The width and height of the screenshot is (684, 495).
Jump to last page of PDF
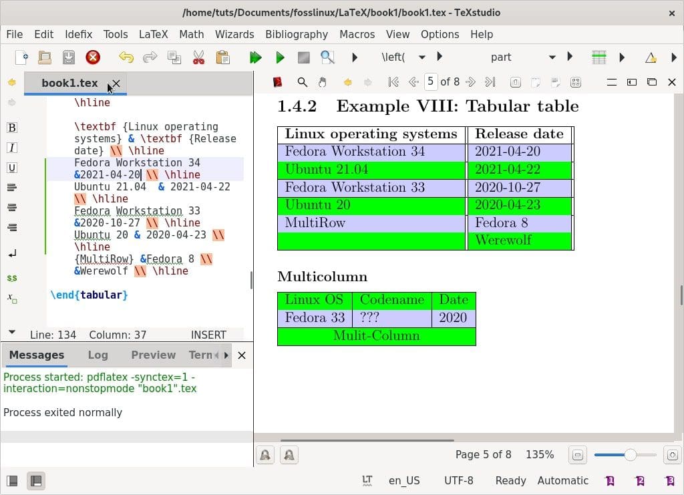tap(490, 82)
